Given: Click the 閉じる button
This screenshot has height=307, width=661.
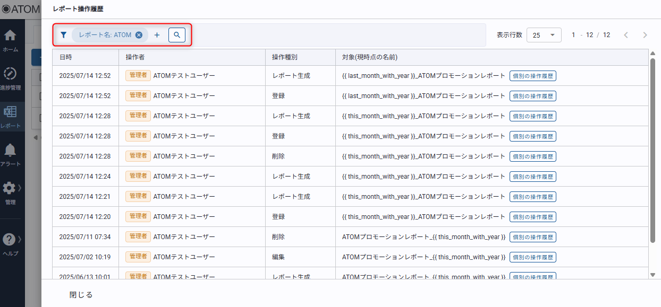Looking at the screenshot, I should coord(81,295).
